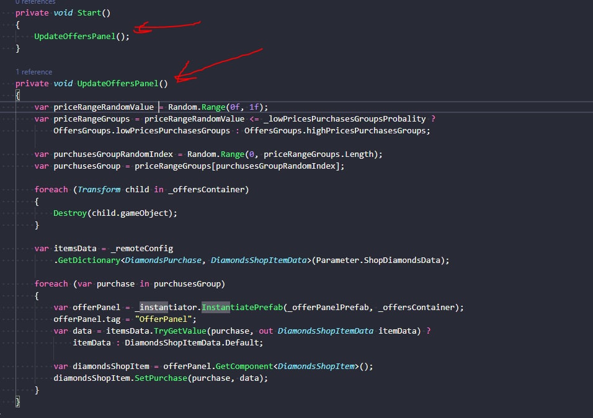Click Default in DiamondsShopItemData.Default

[242, 343]
